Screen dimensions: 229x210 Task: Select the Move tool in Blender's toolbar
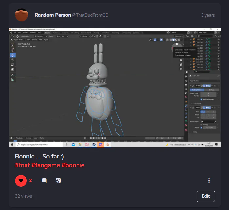pyautogui.click(x=13, y=55)
